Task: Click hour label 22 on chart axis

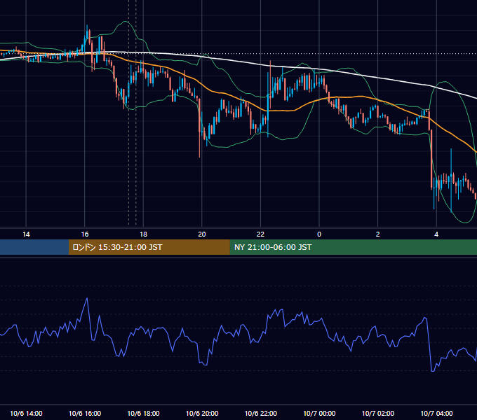Action: tap(261, 234)
